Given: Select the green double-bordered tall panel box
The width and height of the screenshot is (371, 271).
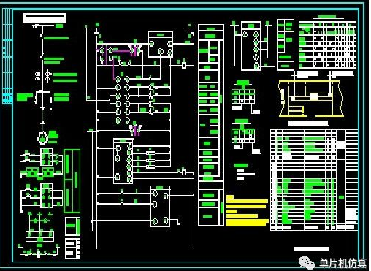Looking at the screenshot, I should point(72,181).
